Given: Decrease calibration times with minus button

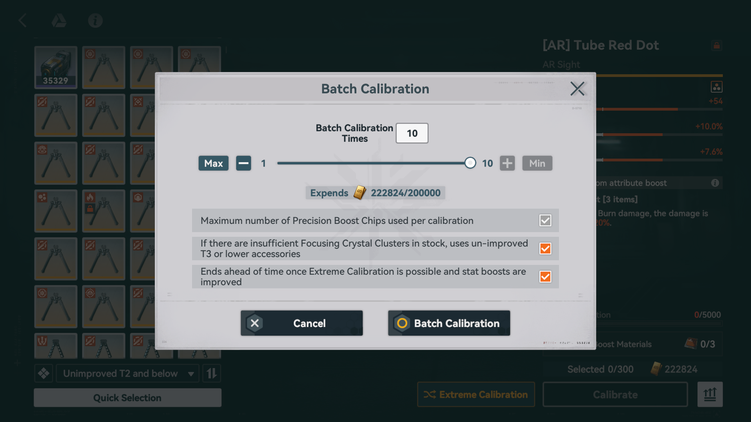Looking at the screenshot, I should coord(244,163).
